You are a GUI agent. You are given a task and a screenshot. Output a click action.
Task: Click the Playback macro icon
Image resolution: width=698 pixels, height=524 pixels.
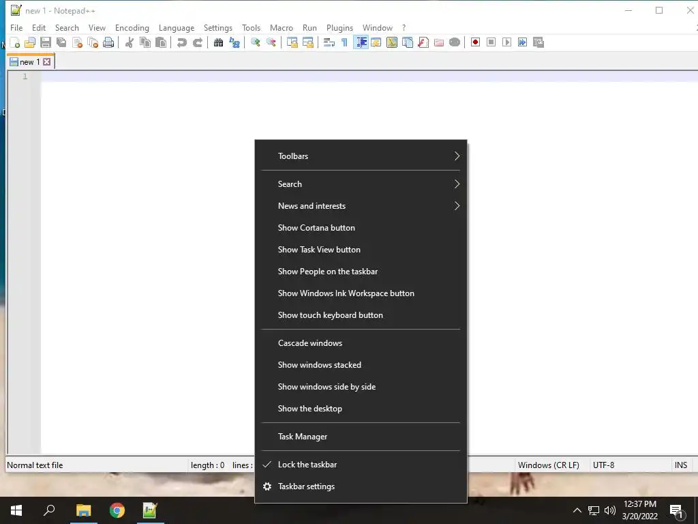pos(506,42)
